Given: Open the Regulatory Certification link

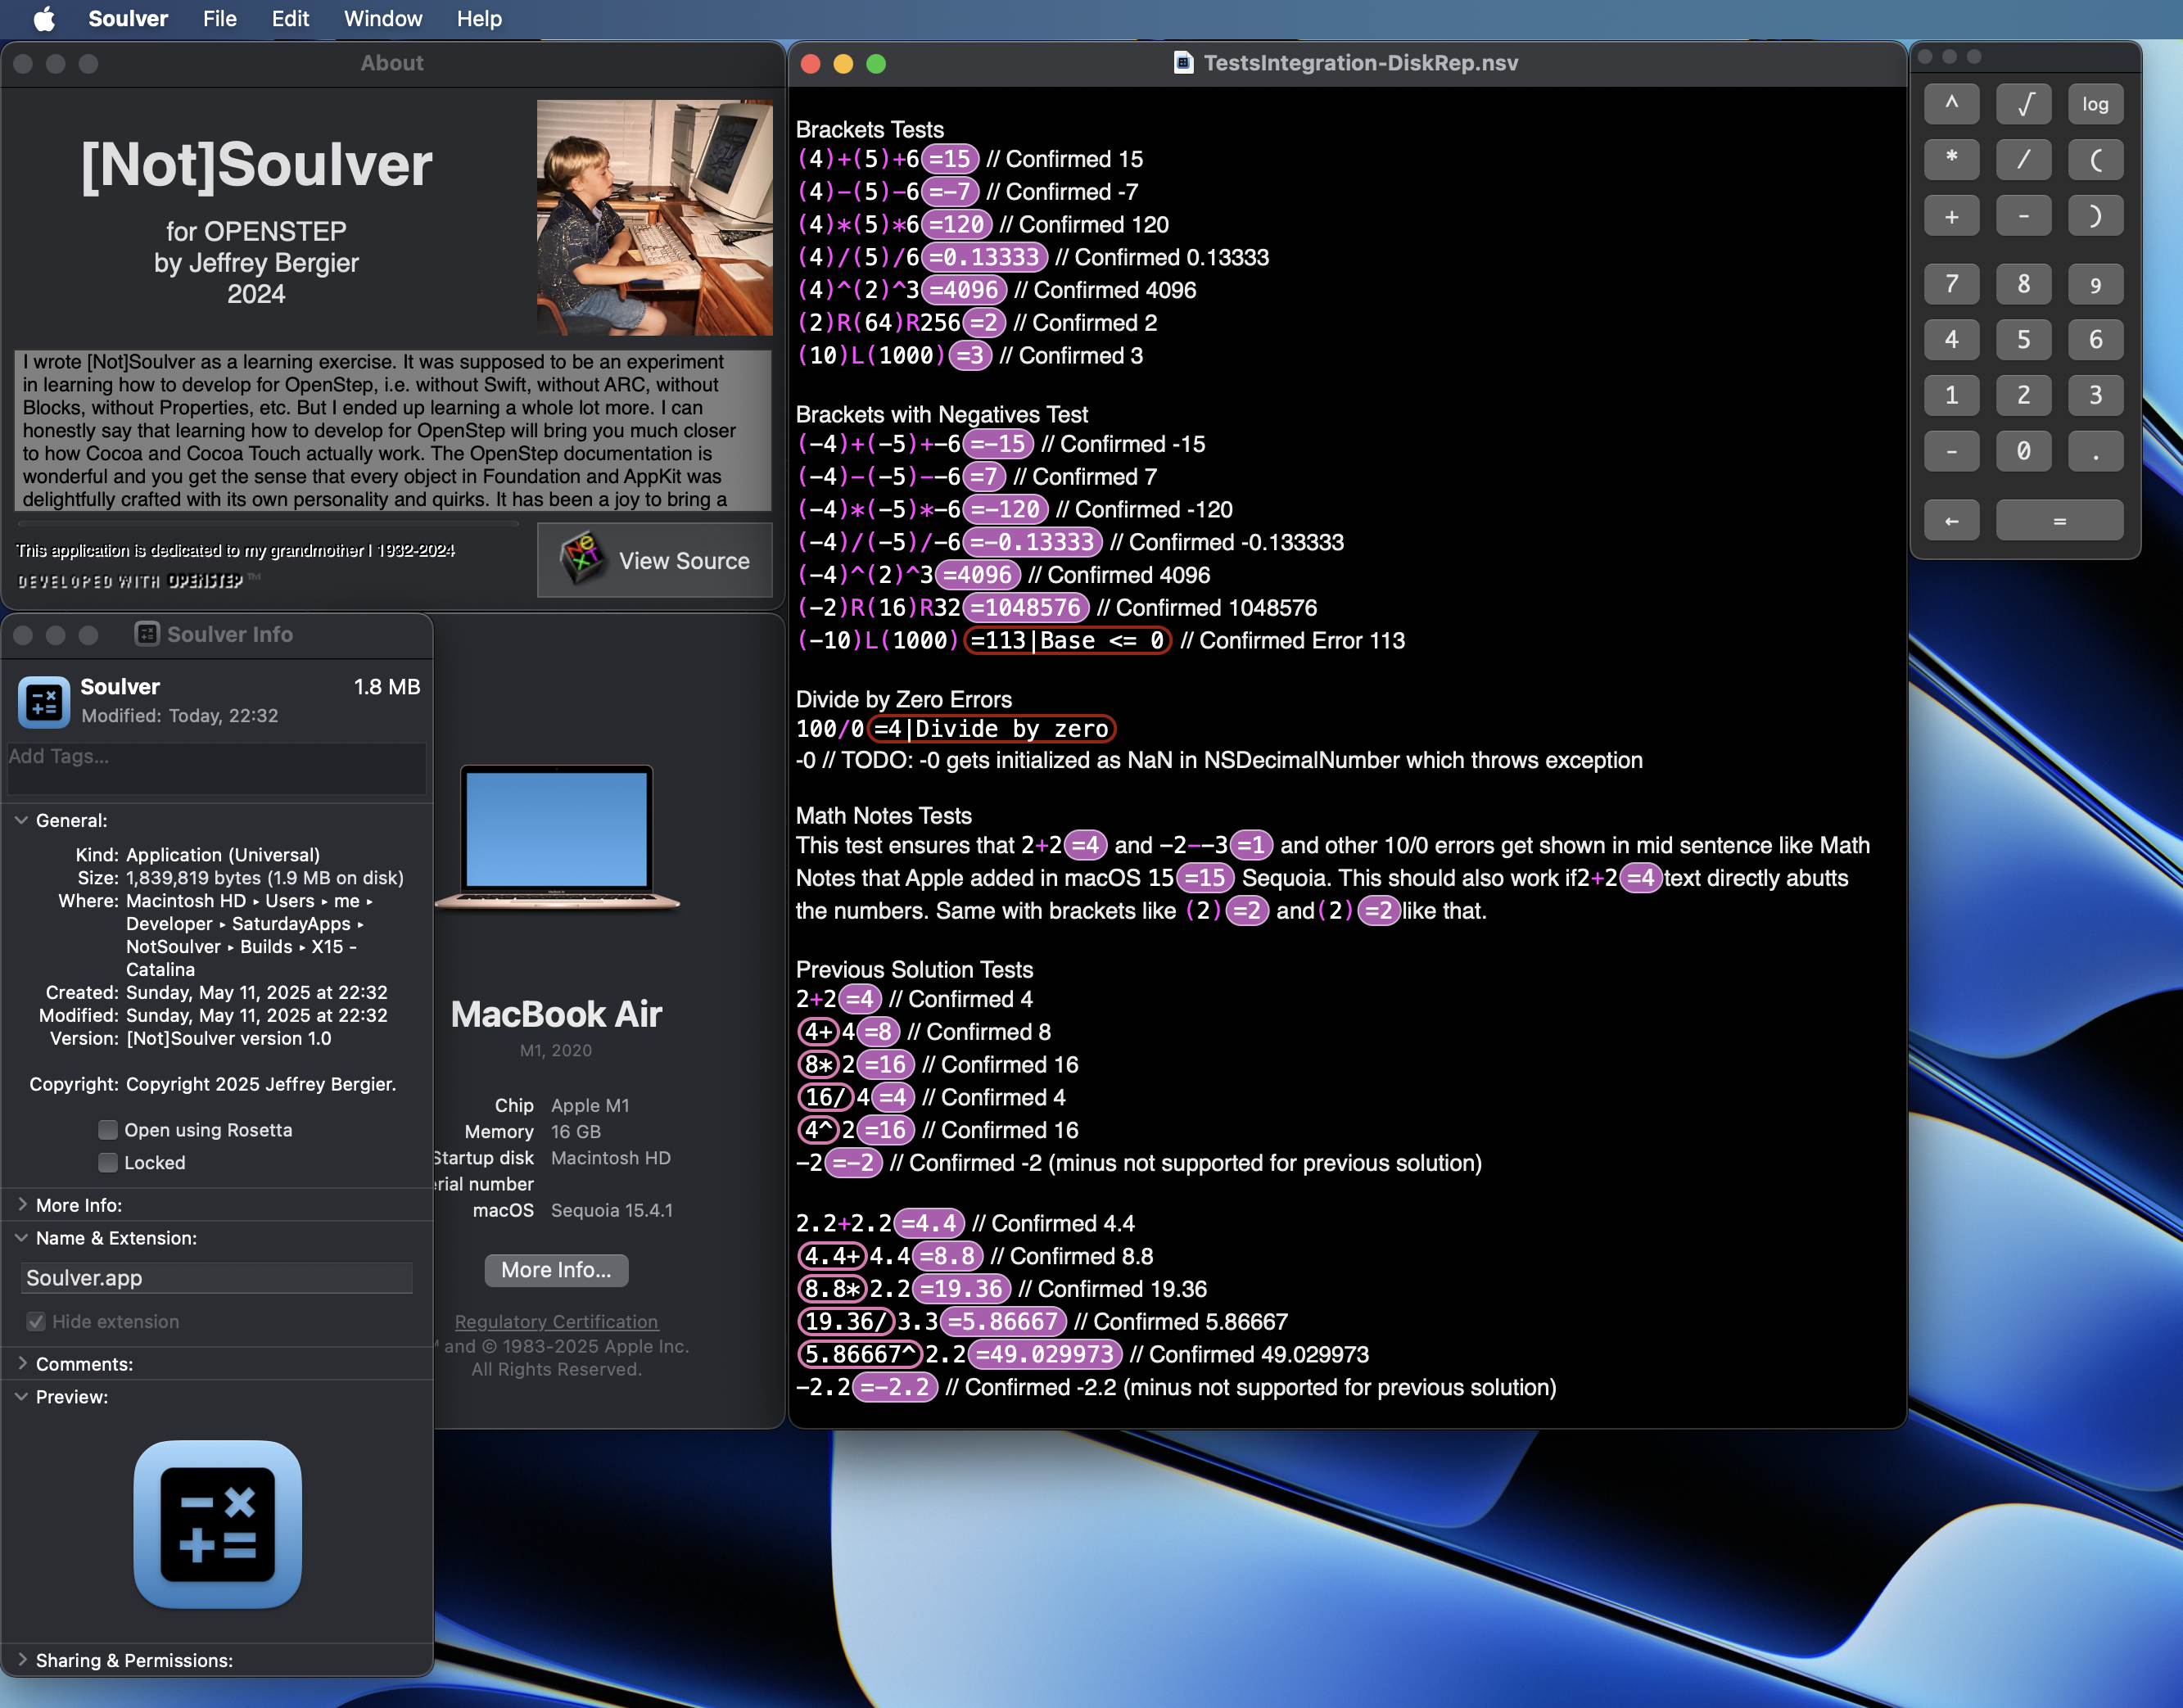Looking at the screenshot, I should tap(556, 1322).
